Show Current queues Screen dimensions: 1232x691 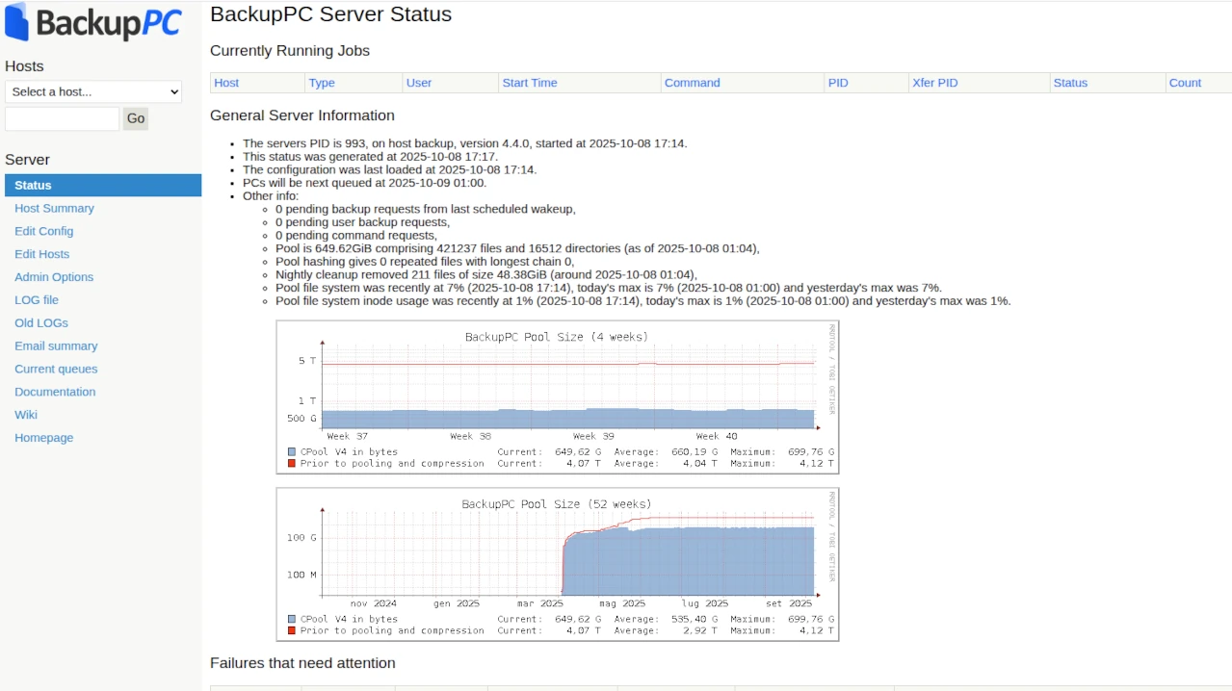coord(56,369)
